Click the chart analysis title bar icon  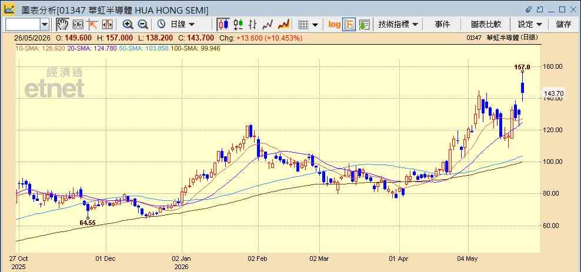(x=9, y=9)
